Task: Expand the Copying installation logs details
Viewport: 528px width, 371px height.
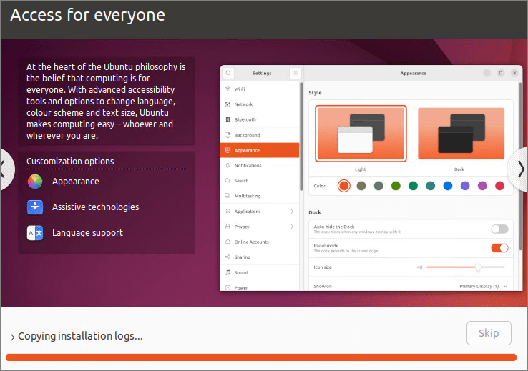Action: 12,337
